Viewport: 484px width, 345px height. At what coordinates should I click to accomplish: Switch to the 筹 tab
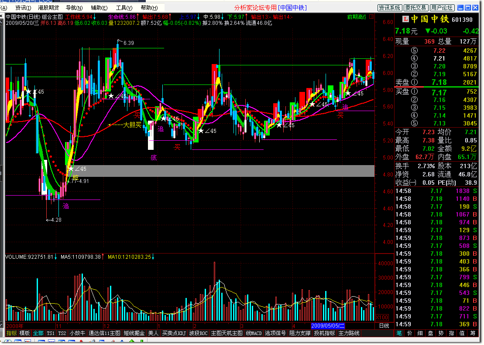click(473, 333)
